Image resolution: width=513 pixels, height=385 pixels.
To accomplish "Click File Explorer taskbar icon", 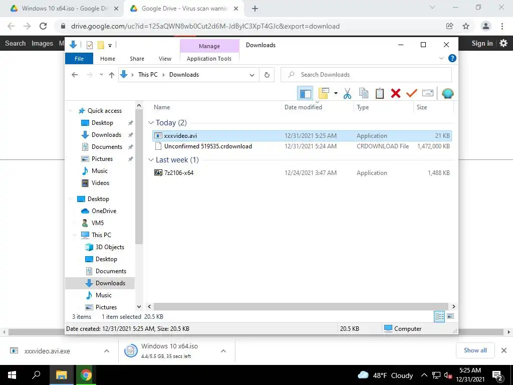I will click(x=62, y=375).
